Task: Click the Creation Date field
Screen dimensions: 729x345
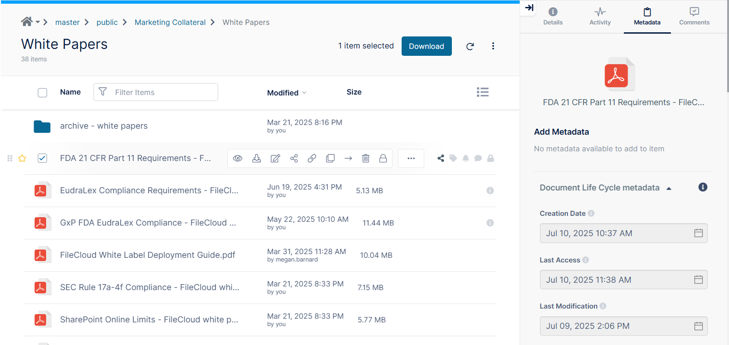Action: (x=623, y=233)
